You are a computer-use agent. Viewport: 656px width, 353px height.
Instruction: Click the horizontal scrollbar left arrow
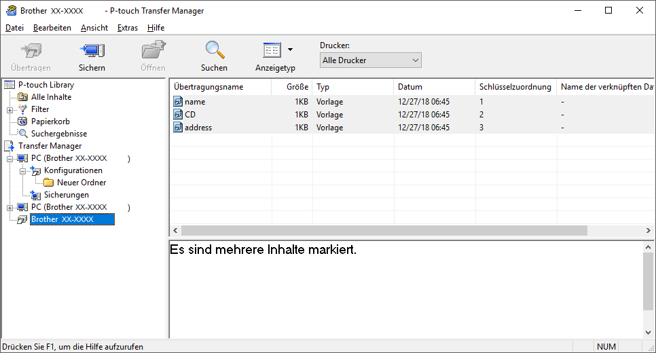pyautogui.click(x=176, y=230)
